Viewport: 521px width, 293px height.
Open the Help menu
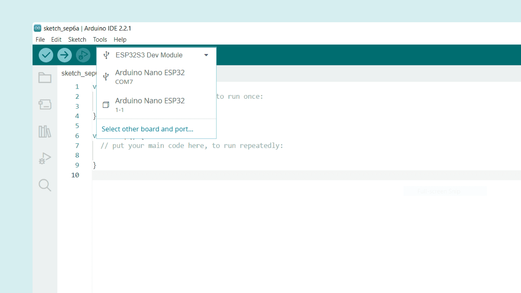pos(120,40)
